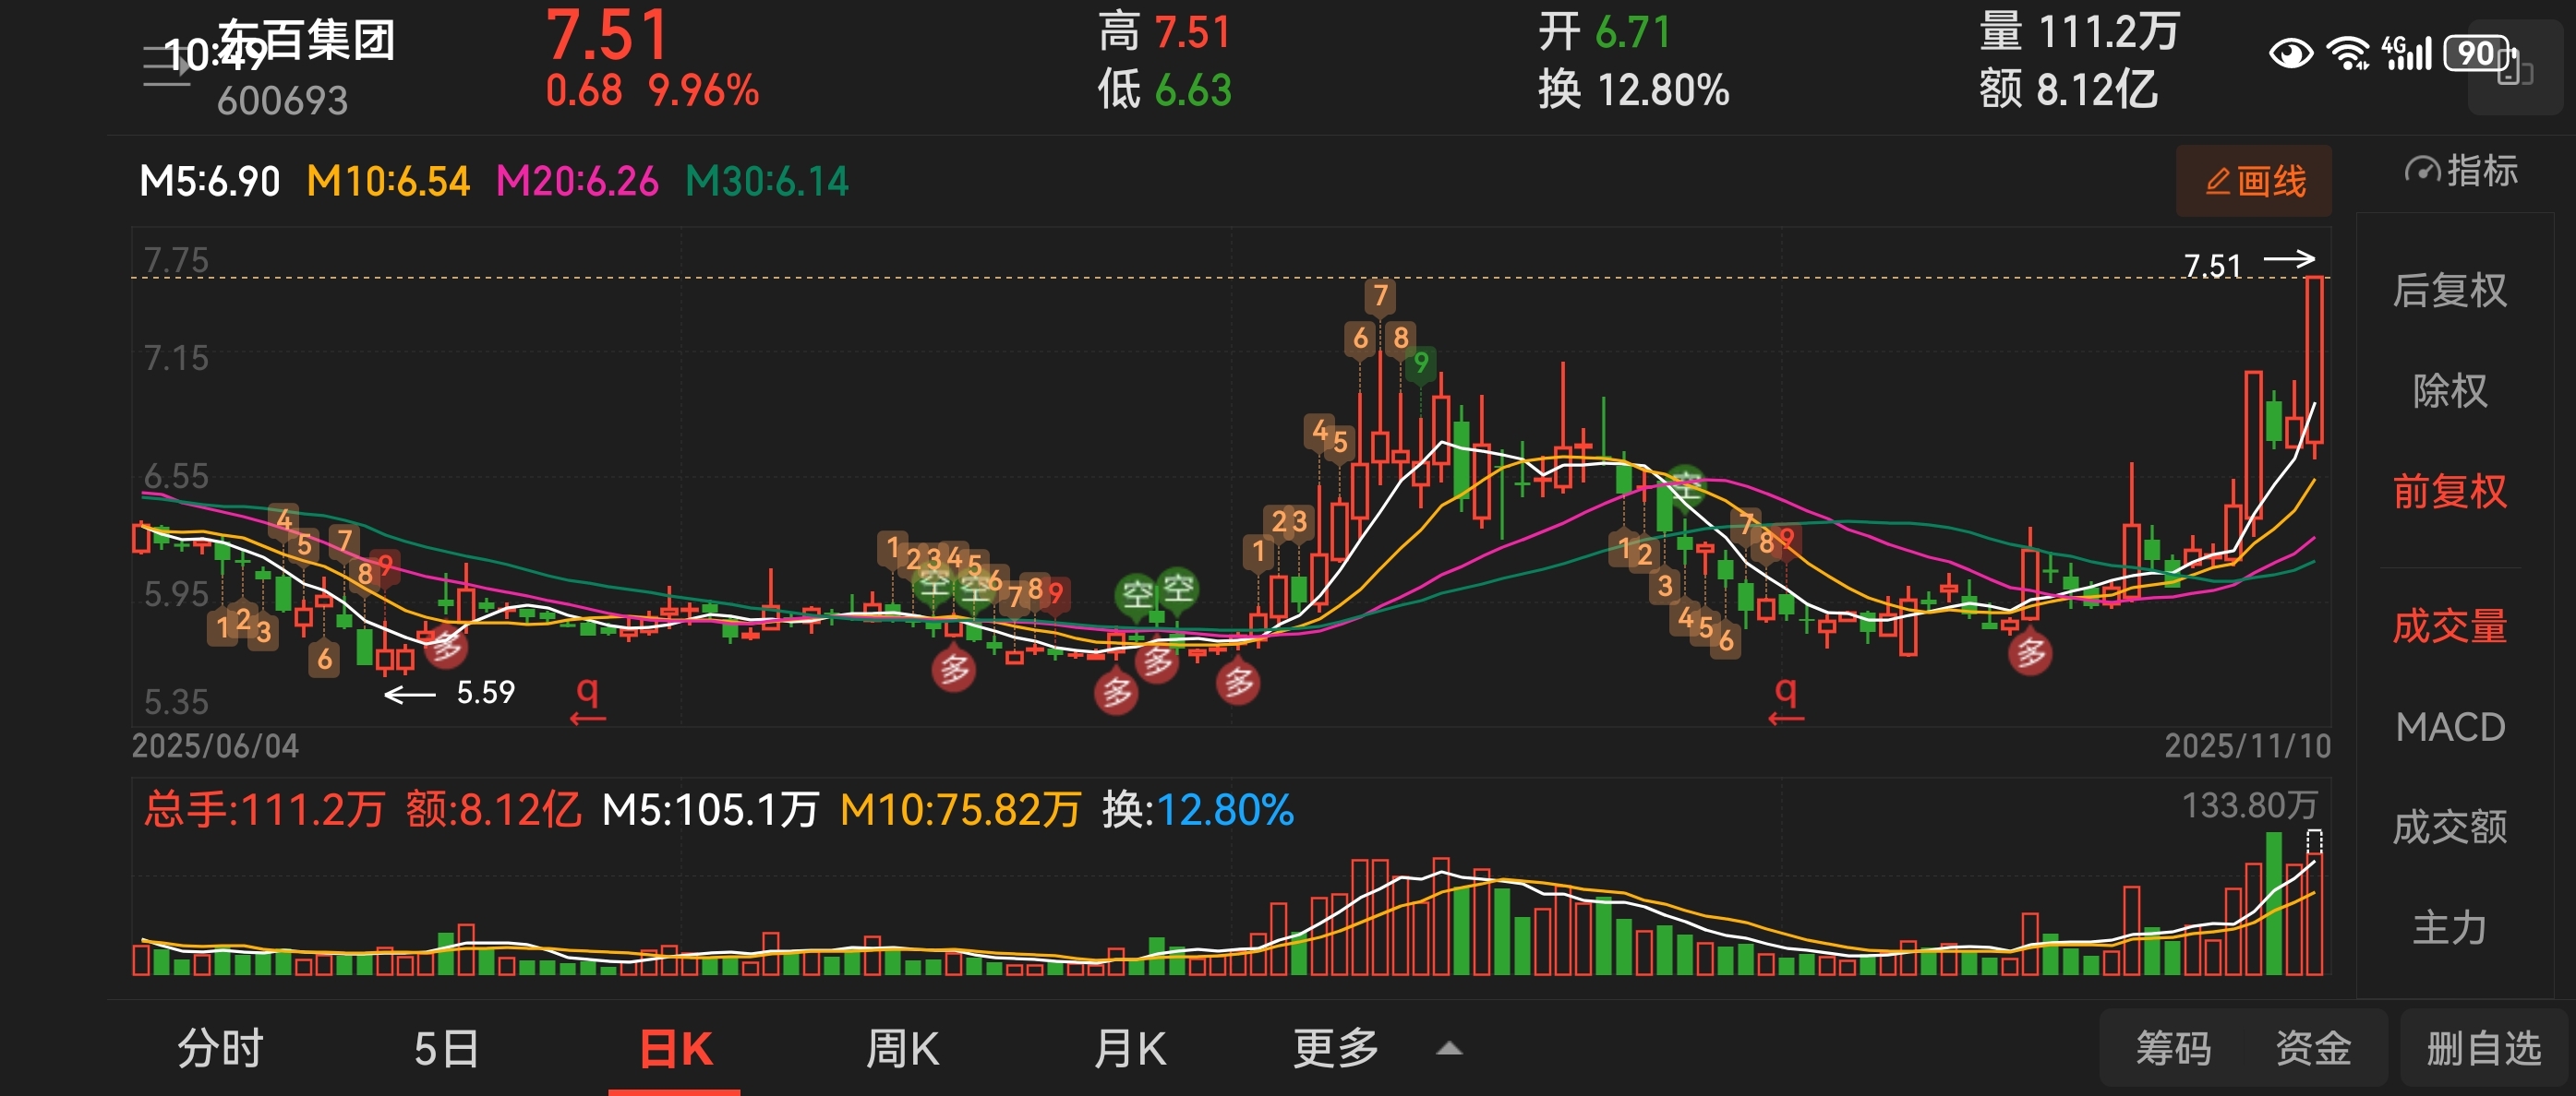Switch to 后复权 adjustment mode
This screenshot has width=2576, height=1096.
coord(2449,291)
